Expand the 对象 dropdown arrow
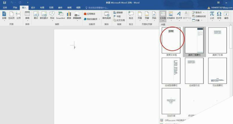Image resolution: width=233 pixels, height=124 pixels. pos(202,20)
